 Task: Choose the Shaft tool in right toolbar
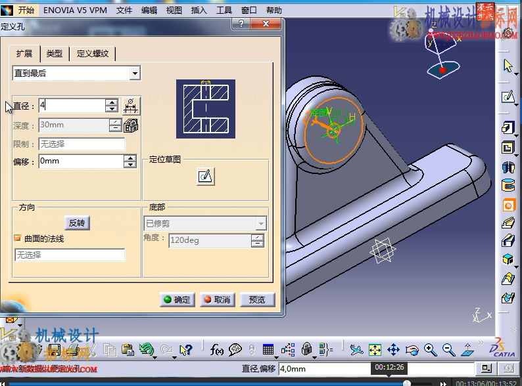[508, 167]
